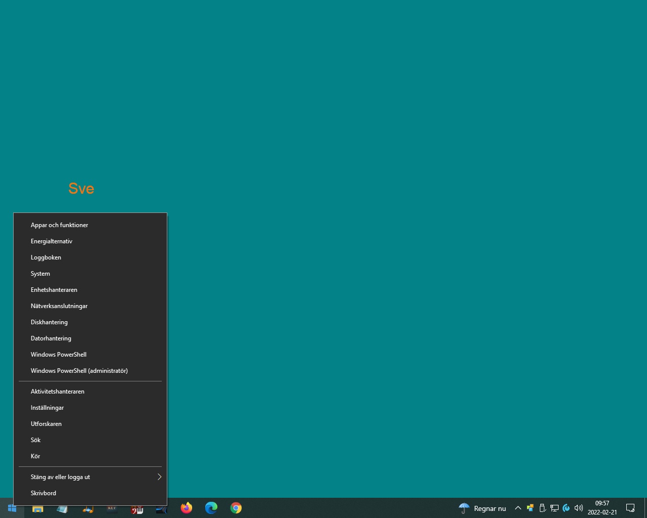Open the Action Center notification icon

(x=630, y=508)
